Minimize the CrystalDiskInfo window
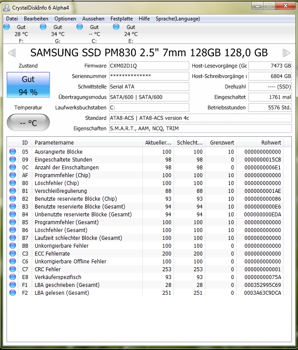The height and width of the screenshot is (350, 298). click(x=258, y=6)
